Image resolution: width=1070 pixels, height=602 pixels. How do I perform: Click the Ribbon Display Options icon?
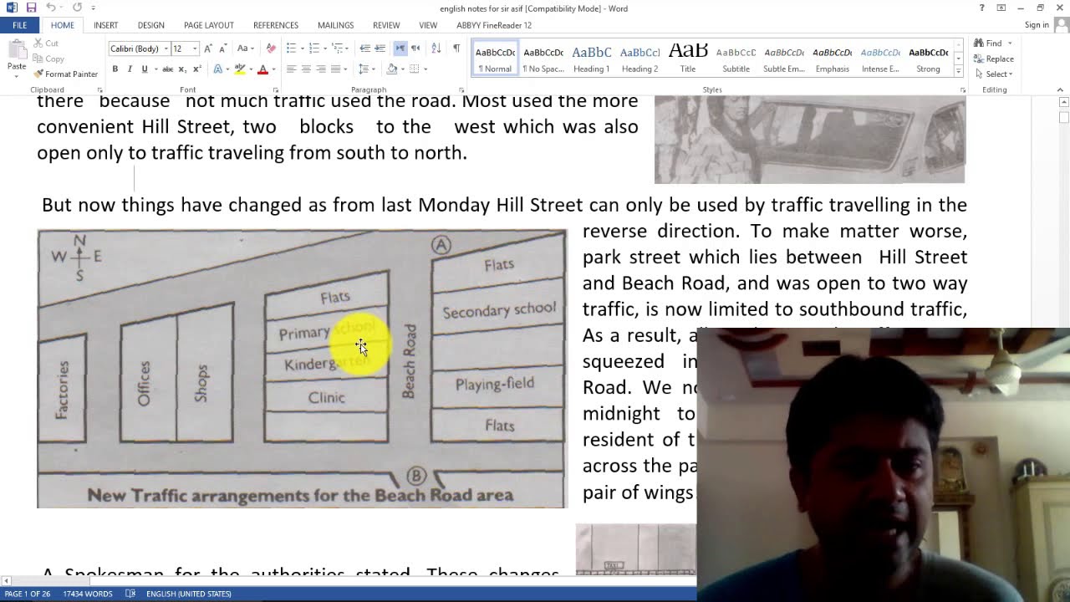[x=1001, y=8]
